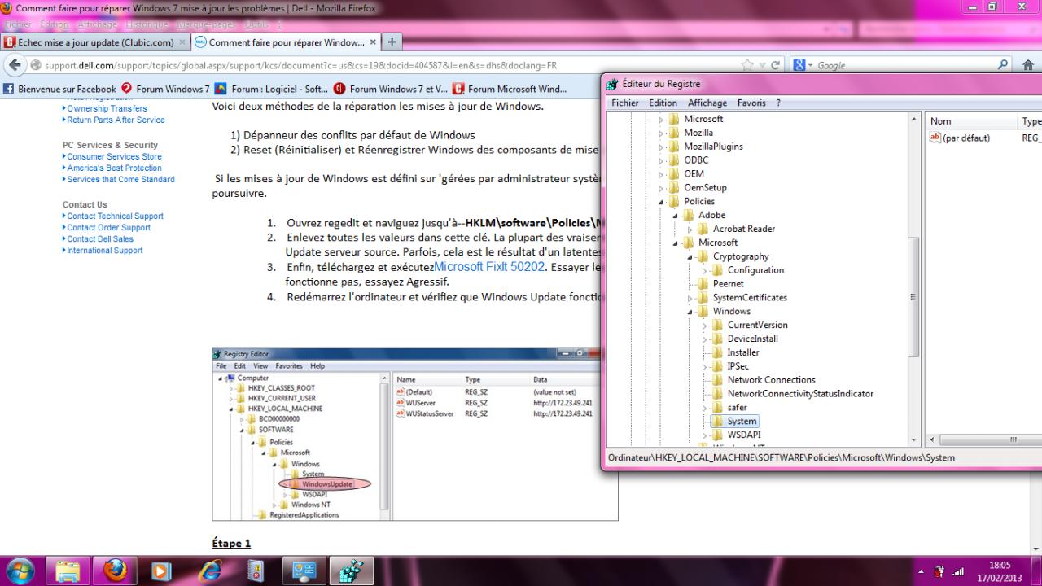Open the network signal tray icon
Image resolution: width=1042 pixels, height=586 pixels.
point(957,571)
